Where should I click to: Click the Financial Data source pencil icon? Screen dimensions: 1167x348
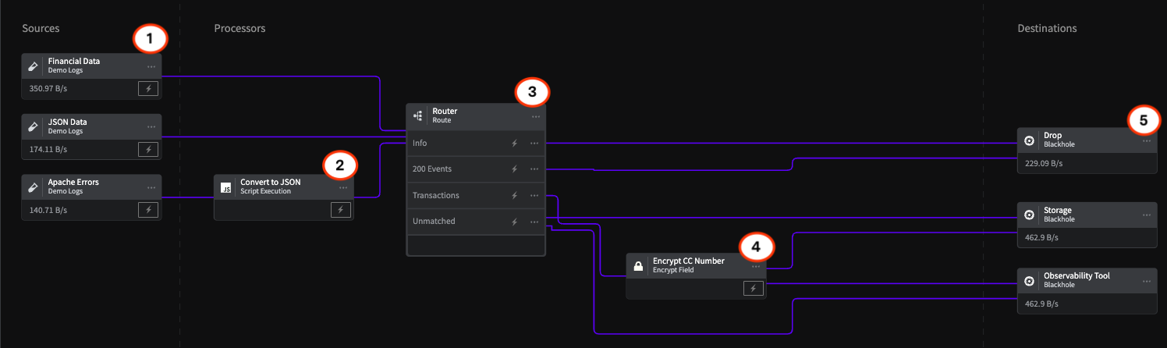click(33, 66)
